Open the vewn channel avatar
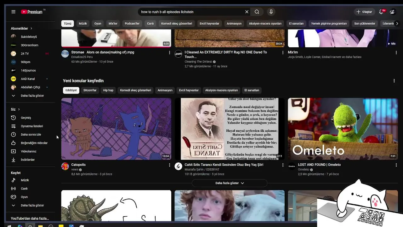Viewport: 403px width, 227px height. (65, 166)
